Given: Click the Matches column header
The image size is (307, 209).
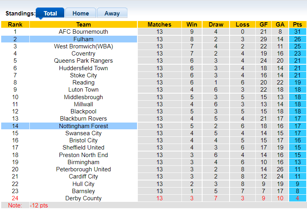Looking at the screenshot, I should coord(159,25).
